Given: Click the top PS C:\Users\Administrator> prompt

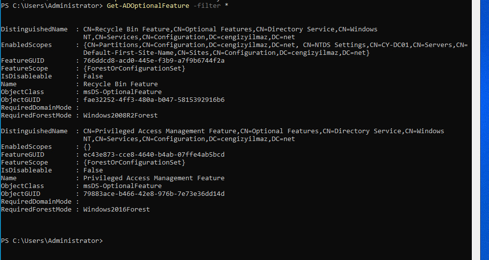Looking at the screenshot, I should coord(52,6).
